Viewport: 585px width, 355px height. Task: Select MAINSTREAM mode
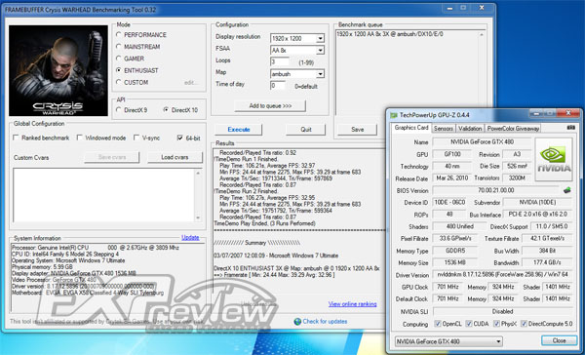point(119,47)
